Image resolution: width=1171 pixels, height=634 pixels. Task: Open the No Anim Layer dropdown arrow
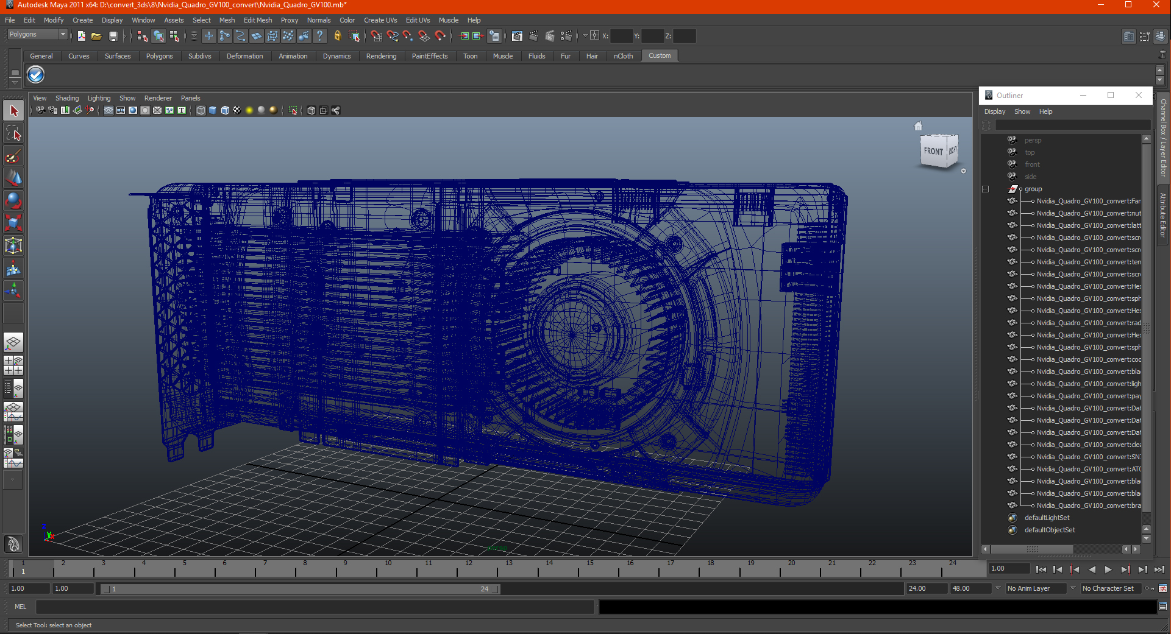coord(998,588)
